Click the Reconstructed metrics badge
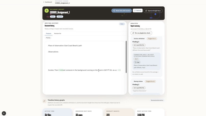The width and height of the screenshot is (206, 116). click(x=157, y=100)
